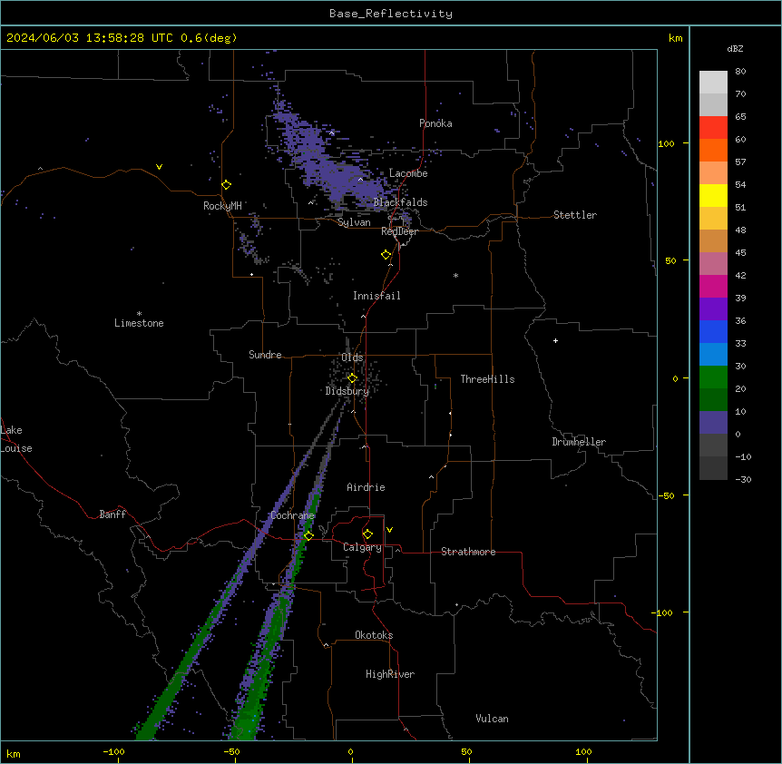
Task: Select the Stettler map label
Action: tap(575, 215)
